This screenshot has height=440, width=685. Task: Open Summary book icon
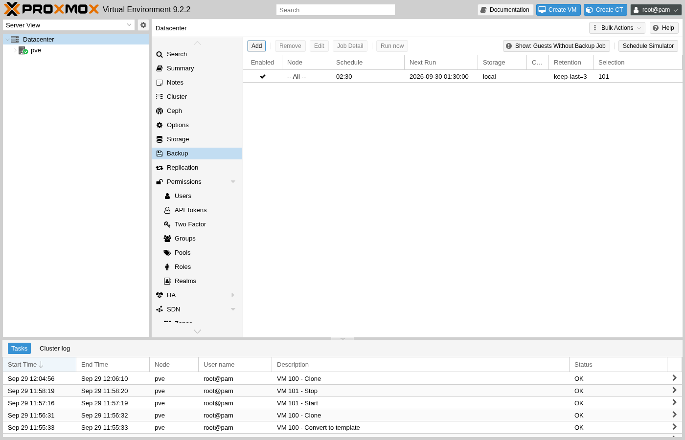tap(160, 68)
